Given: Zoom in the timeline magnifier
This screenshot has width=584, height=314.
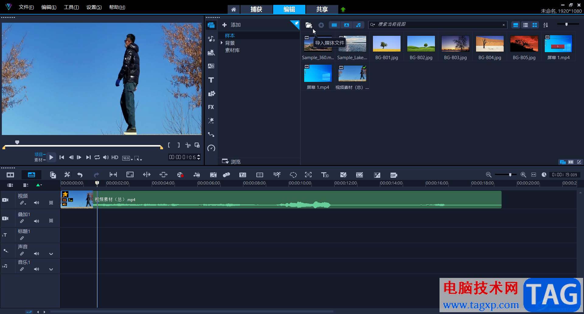Looking at the screenshot, I should pyautogui.click(x=523, y=175).
